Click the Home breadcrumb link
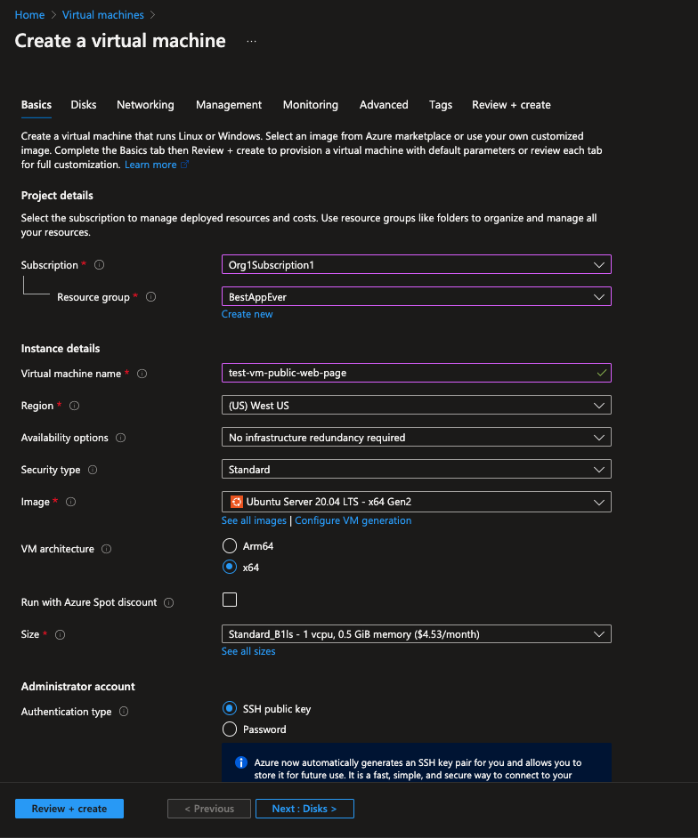Viewport: 698px width, 838px height. 30,15
